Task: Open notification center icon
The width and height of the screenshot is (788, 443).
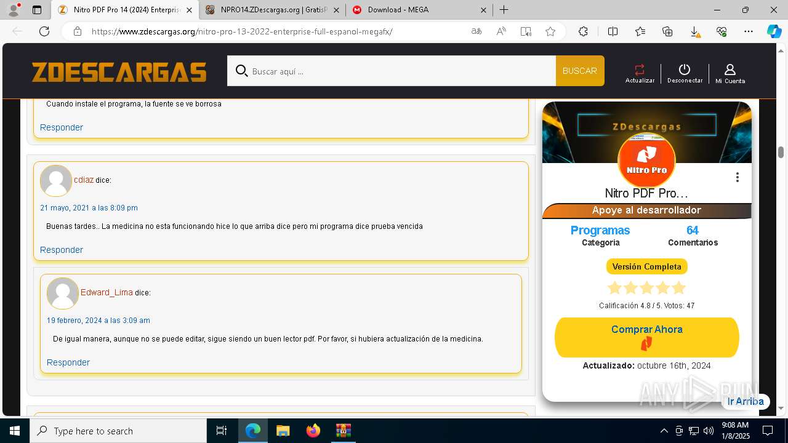Action: click(768, 431)
